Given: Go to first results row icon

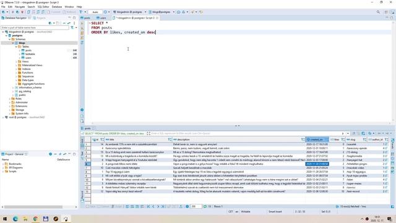Looking at the screenshot, I should [x=148, y=206].
